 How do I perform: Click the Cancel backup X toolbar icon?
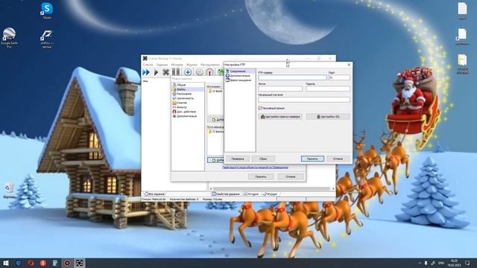(165, 72)
